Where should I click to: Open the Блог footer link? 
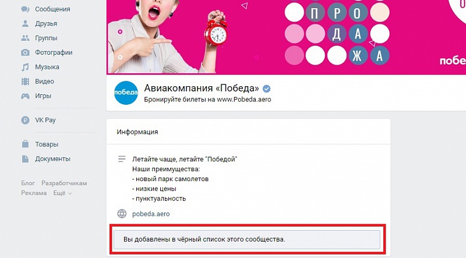28,183
